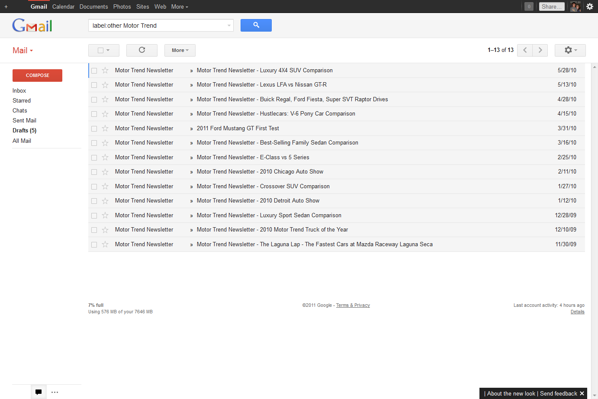This screenshot has width=598, height=399.
Task: Refresh the mail list
Action: [142, 50]
